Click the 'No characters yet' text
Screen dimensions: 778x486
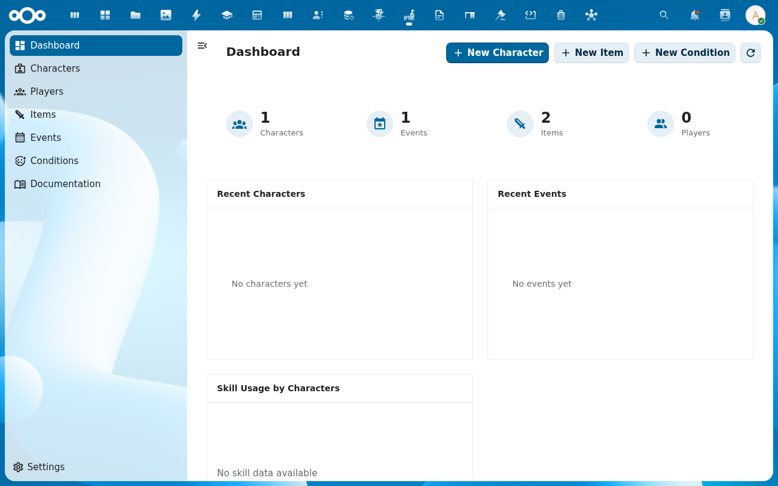click(x=269, y=284)
